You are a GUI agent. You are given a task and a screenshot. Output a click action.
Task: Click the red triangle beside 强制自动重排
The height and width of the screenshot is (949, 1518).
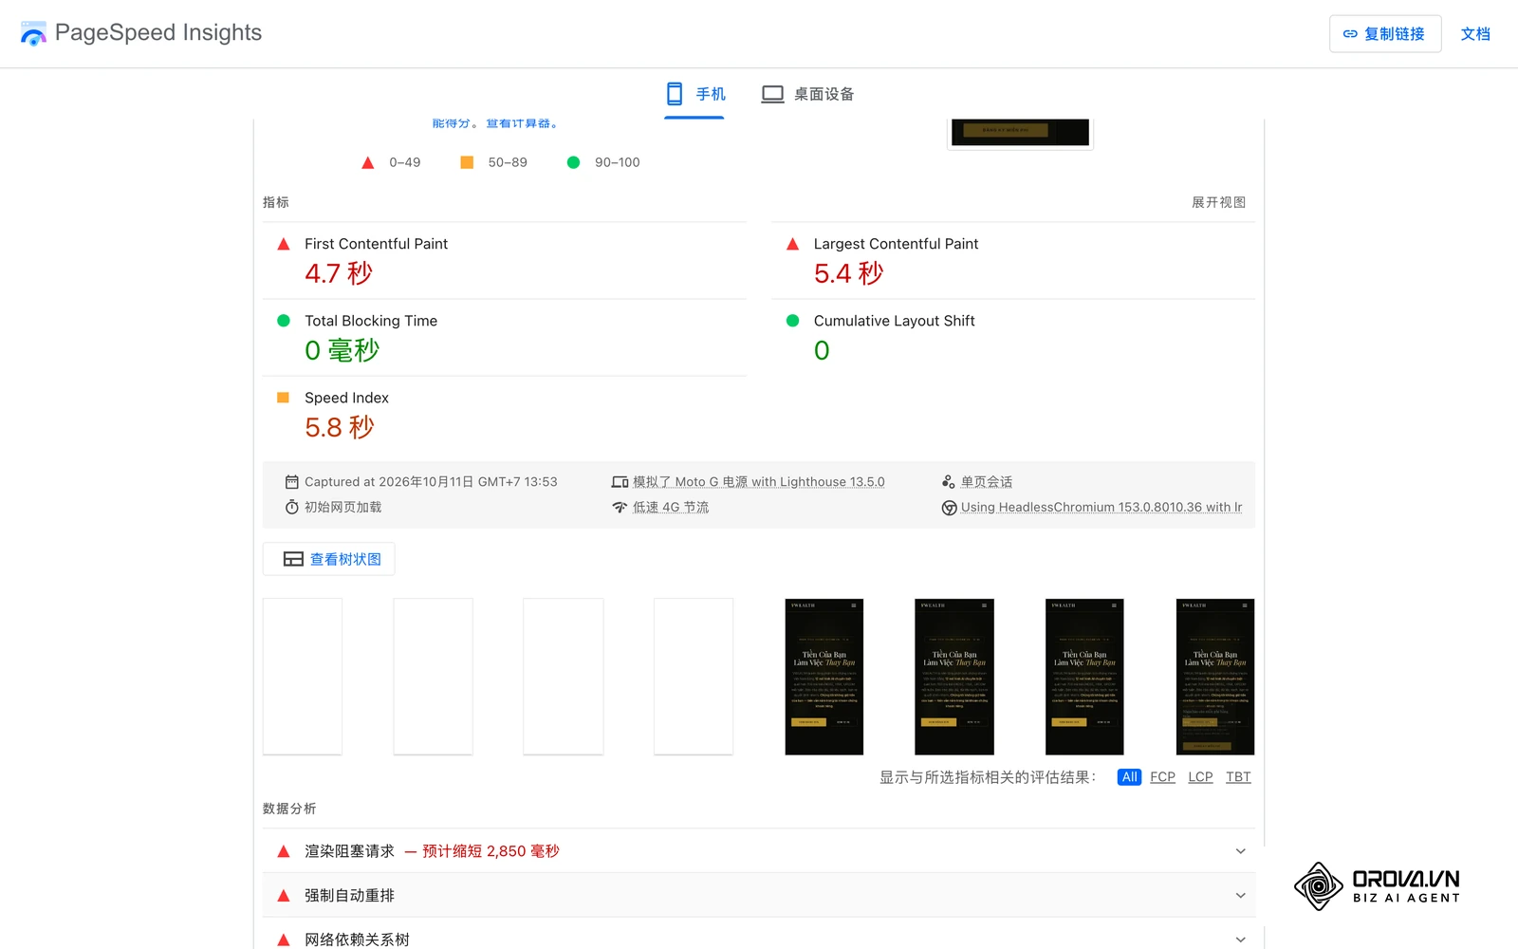pyautogui.click(x=283, y=896)
